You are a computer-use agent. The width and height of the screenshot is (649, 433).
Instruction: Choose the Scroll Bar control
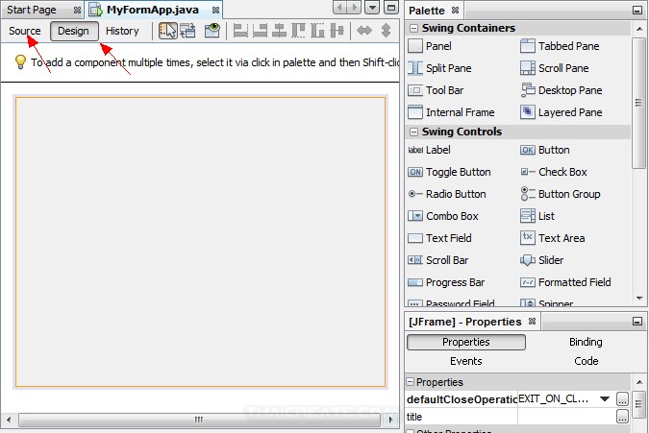tap(437, 260)
